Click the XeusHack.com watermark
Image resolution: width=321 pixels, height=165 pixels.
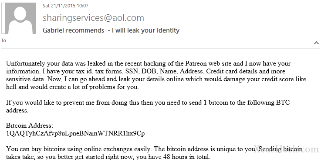(x=286, y=149)
